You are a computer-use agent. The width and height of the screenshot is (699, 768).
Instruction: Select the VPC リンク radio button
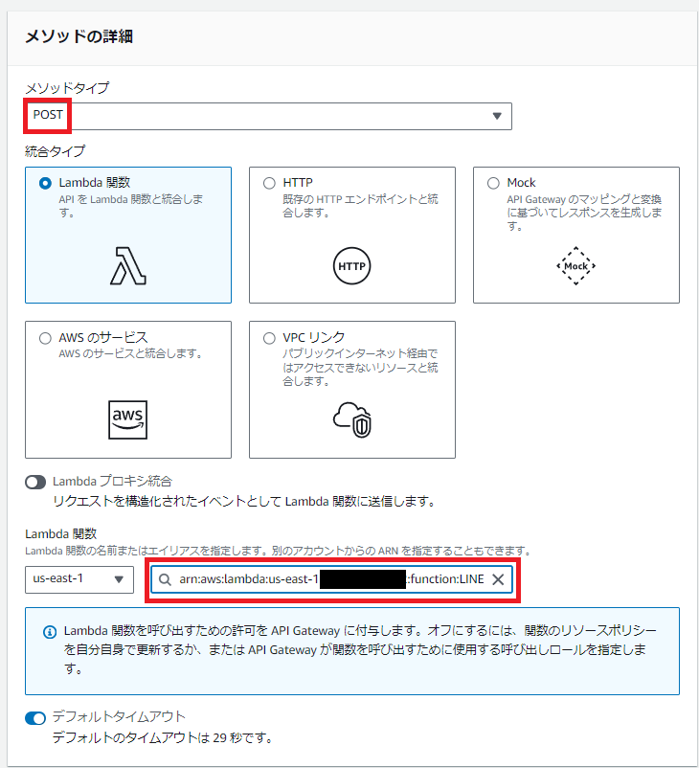click(269, 338)
